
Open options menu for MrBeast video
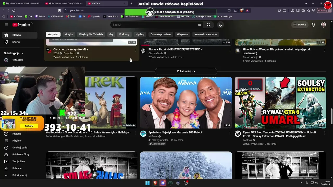coord(230,133)
